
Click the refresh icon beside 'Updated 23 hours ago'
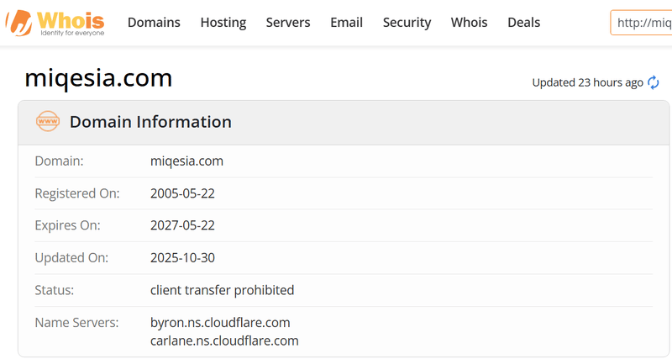point(654,82)
